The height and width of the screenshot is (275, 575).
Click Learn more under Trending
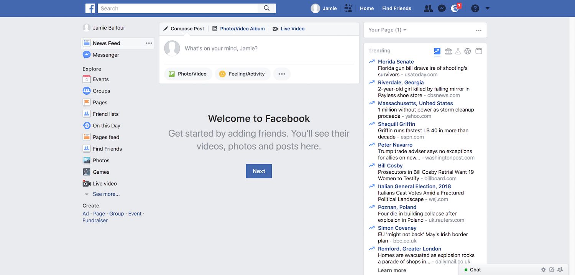(392, 270)
